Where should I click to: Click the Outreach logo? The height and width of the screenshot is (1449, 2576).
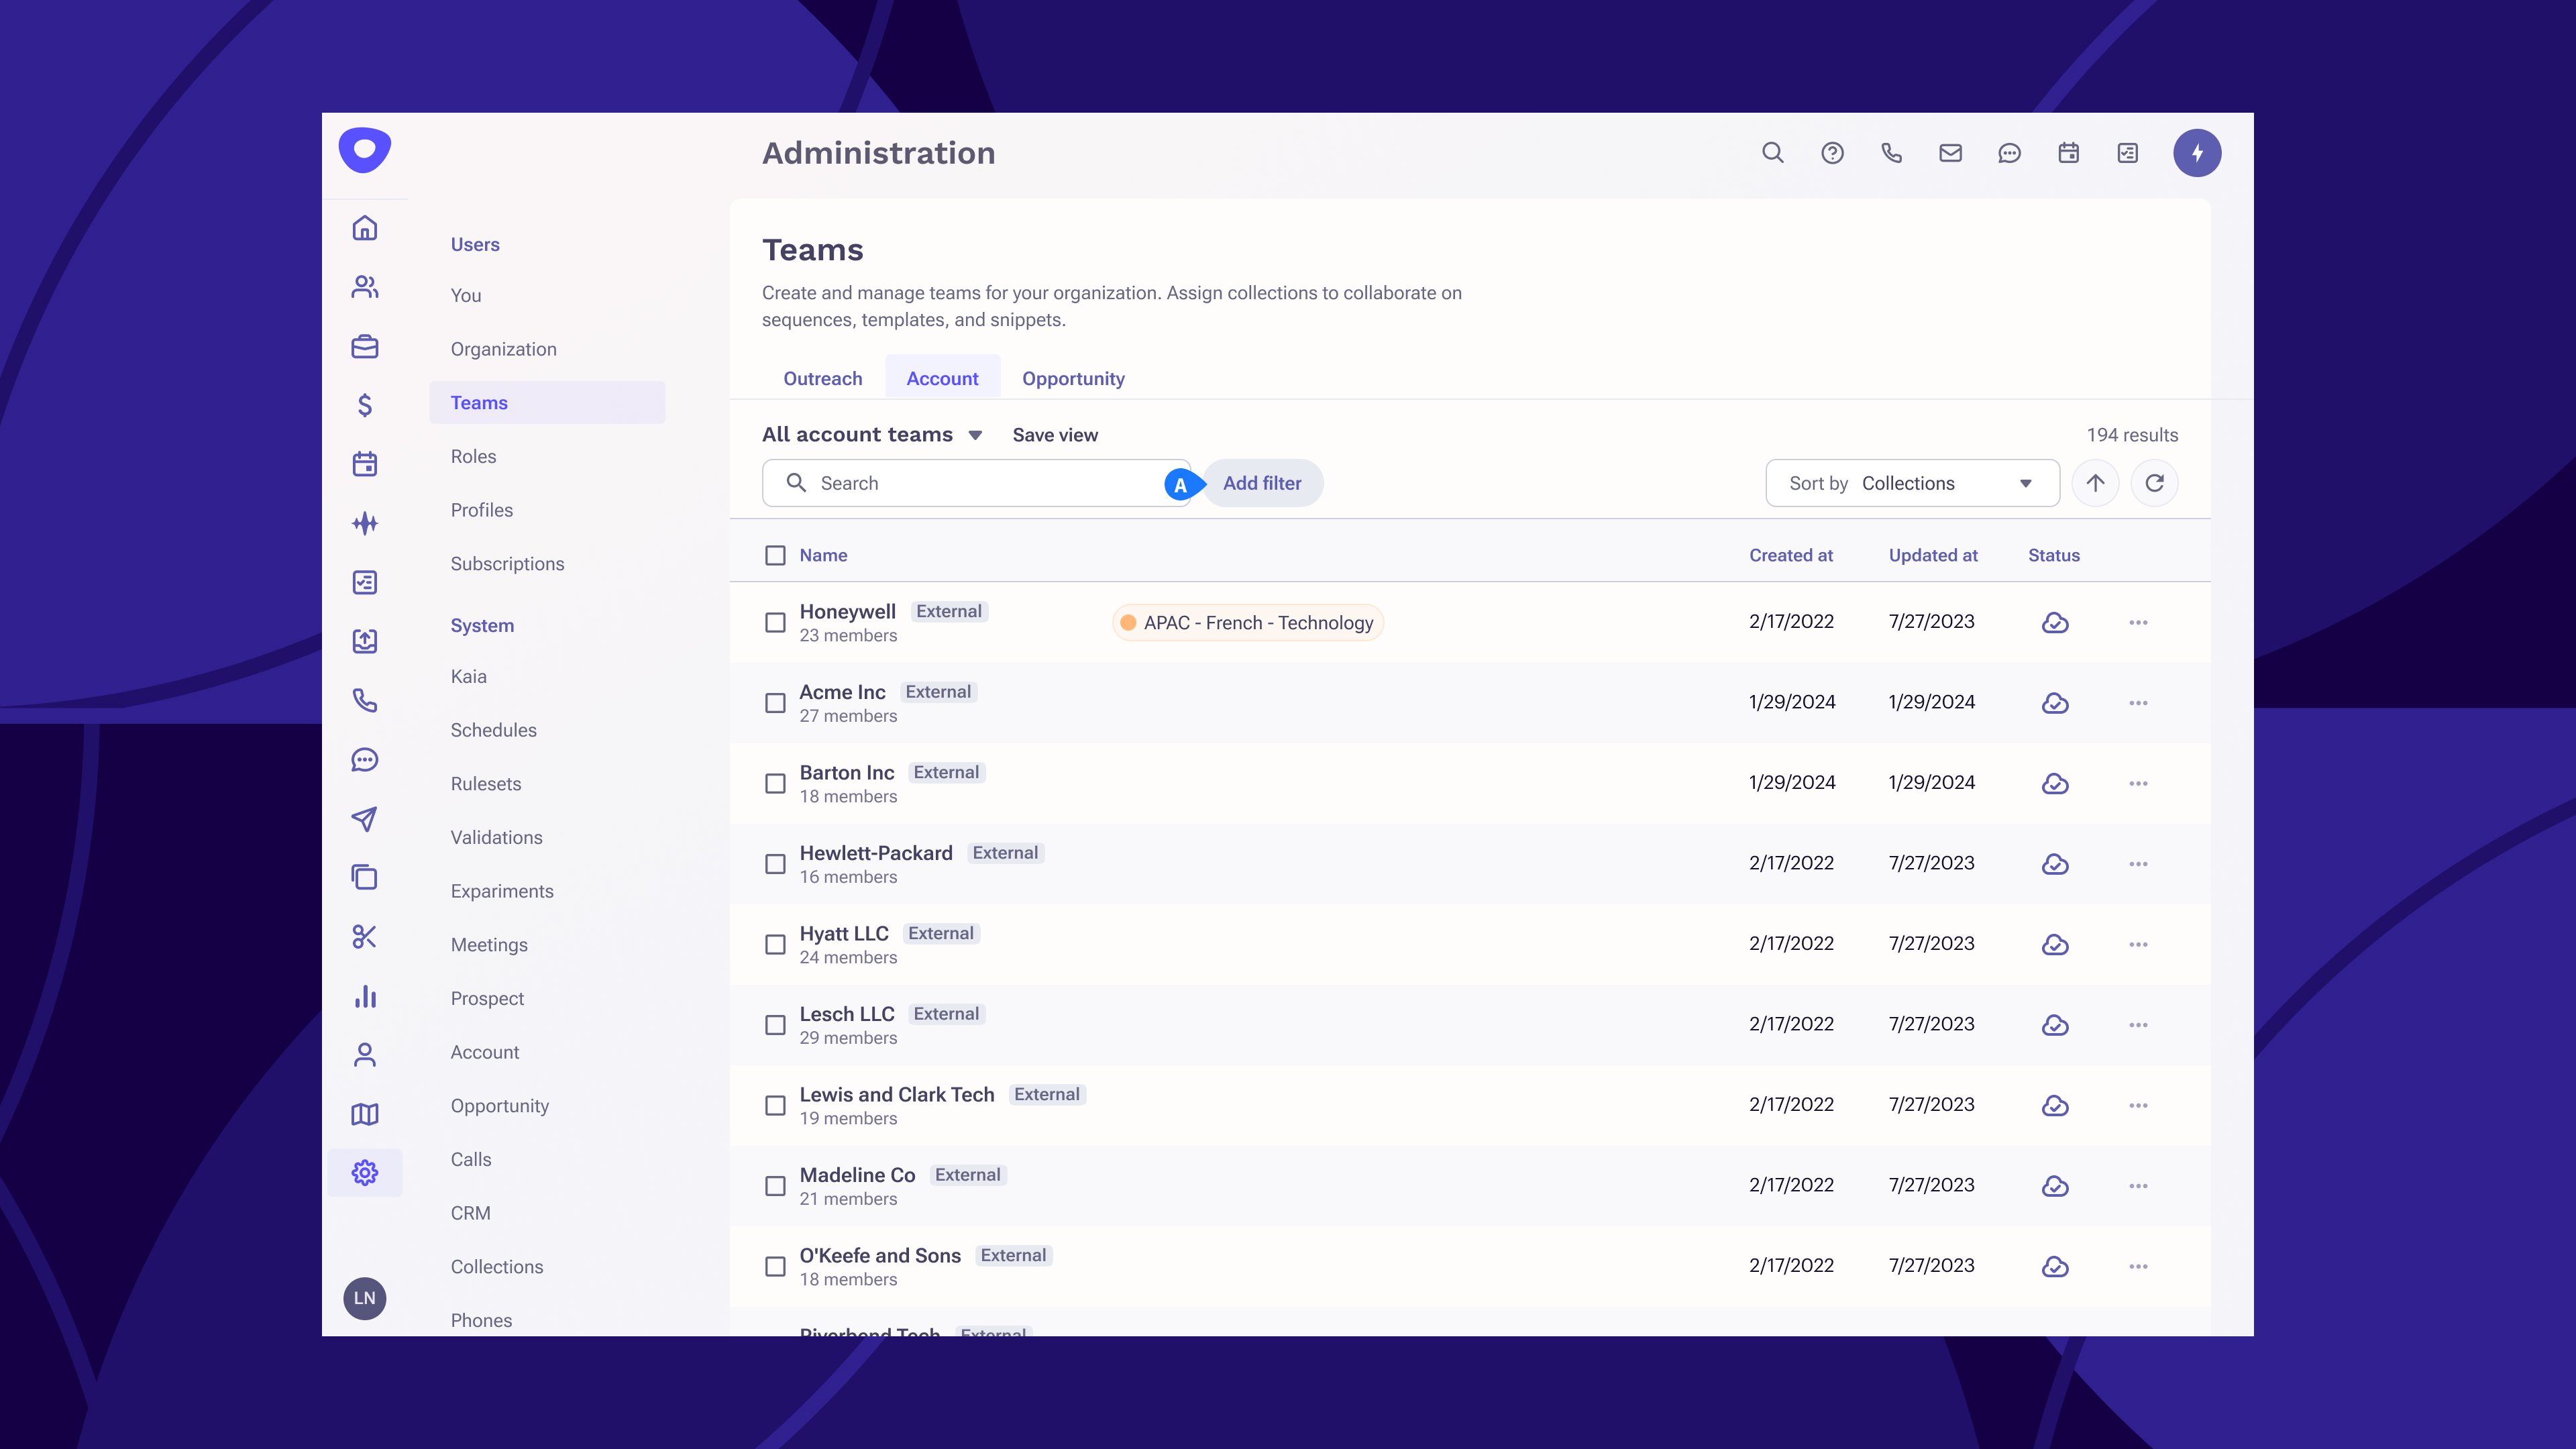coord(365,151)
